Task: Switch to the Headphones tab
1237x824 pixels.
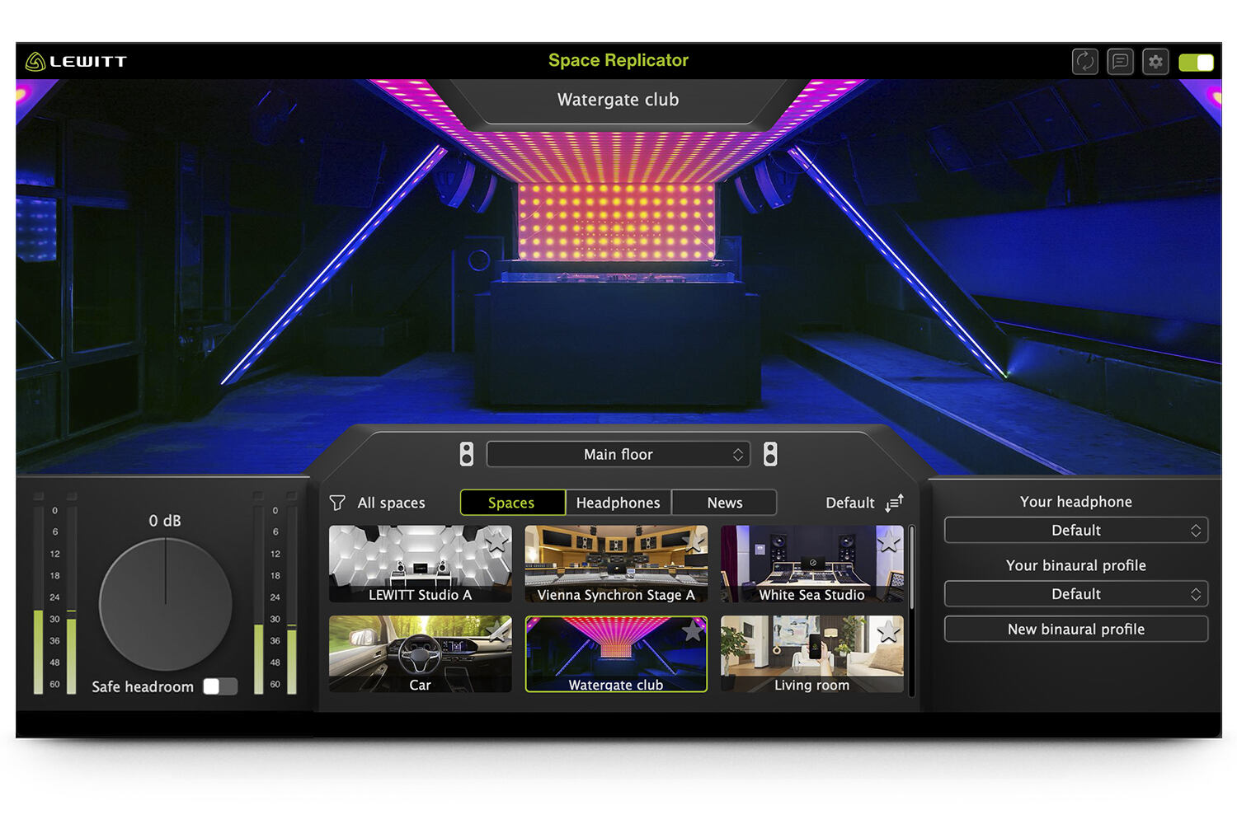Action: pos(618,503)
